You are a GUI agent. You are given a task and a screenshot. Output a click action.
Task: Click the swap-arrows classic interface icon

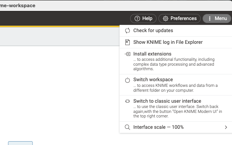click(128, 101)
